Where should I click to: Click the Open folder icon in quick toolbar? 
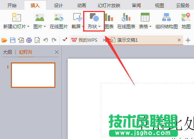(x=4, y=40)
